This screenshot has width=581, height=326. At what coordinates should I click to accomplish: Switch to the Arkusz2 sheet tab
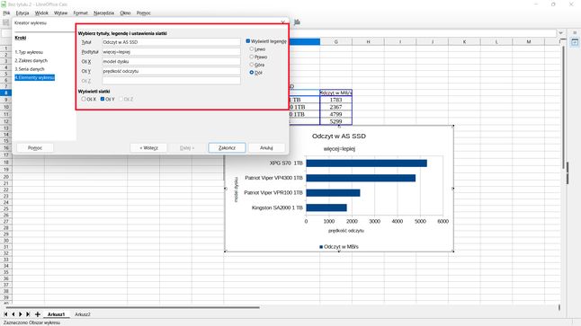tap(83, 314)
